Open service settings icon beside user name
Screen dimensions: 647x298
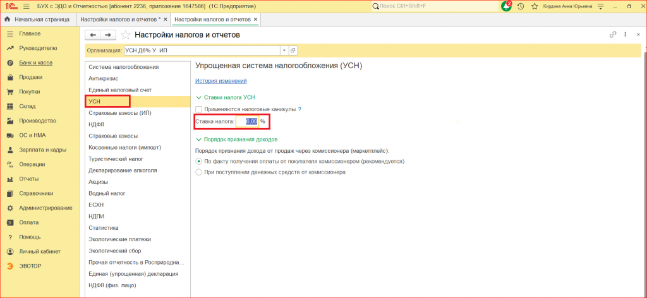tap(600, 6)
